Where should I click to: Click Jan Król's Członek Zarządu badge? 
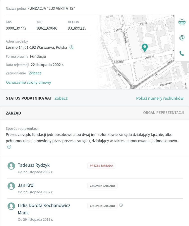(102, 186)
